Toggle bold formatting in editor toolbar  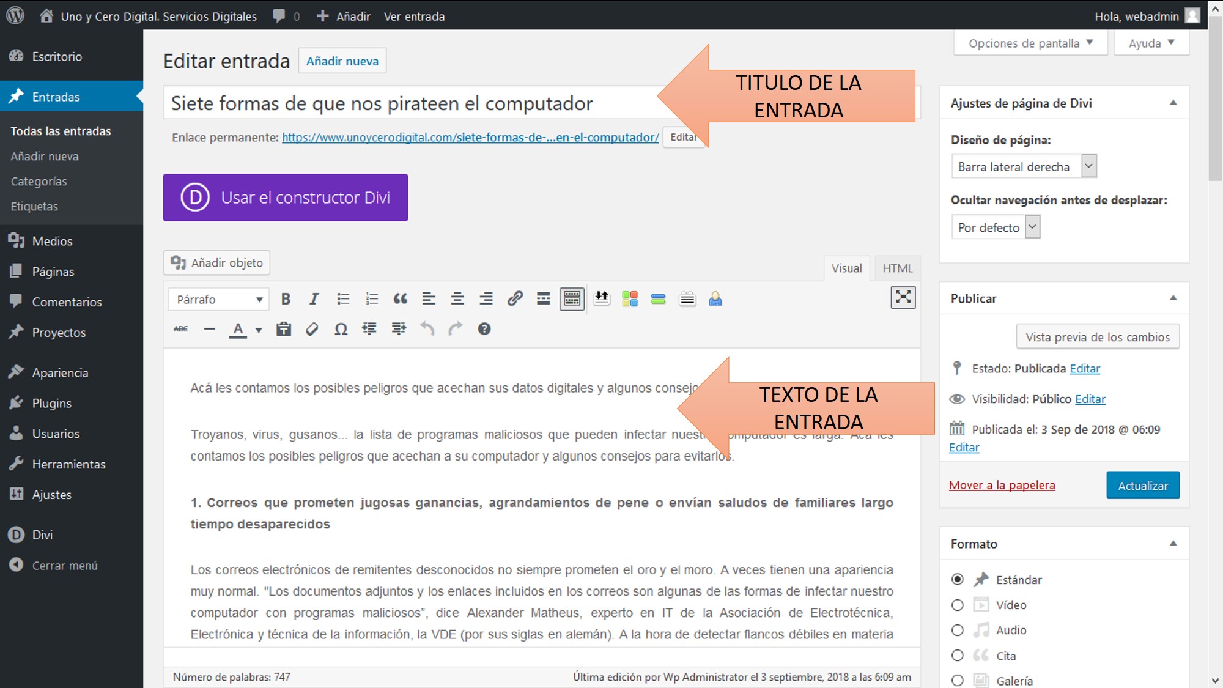(x=285, y=299)
